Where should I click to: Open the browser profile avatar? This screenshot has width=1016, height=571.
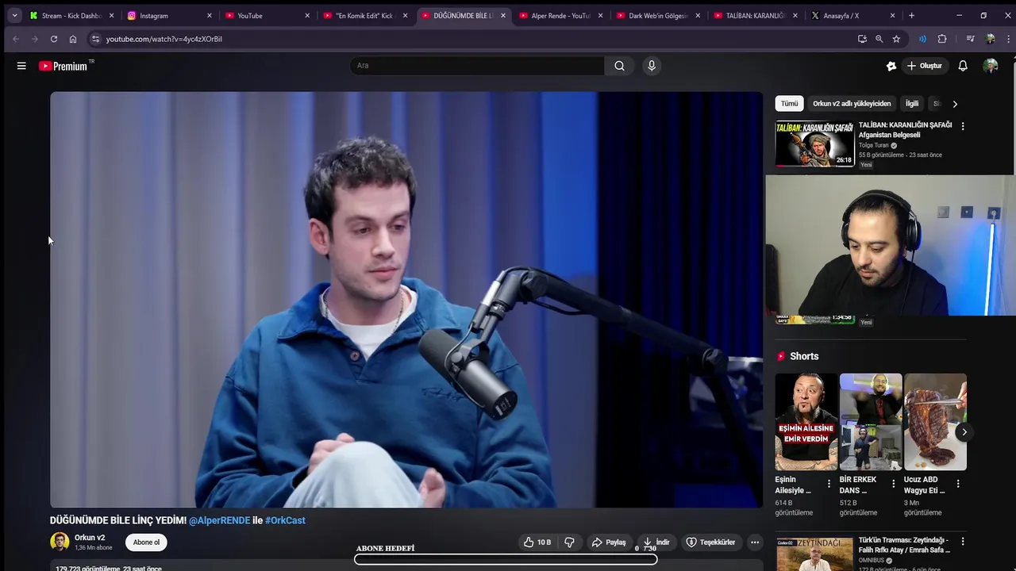click(990, 39)
